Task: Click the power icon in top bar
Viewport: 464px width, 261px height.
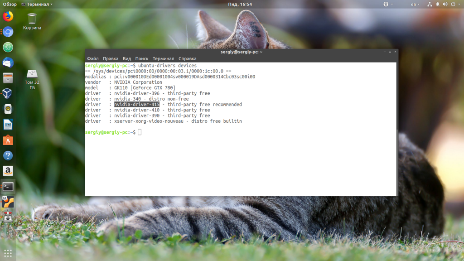Action: [453, 4]
